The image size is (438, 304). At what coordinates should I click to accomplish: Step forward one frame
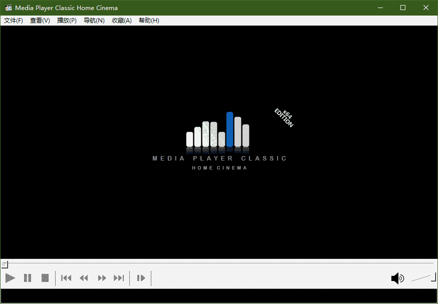point(141,278)
